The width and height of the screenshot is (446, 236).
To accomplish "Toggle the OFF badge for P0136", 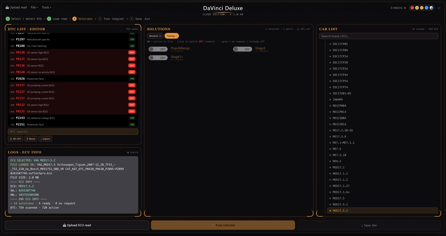I will (132, 65).
